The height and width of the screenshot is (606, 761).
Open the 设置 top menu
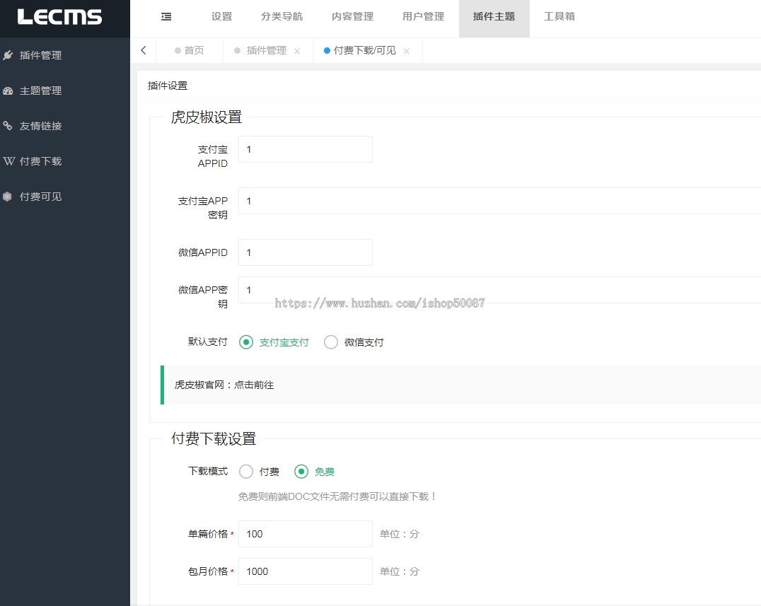(222, 16)
